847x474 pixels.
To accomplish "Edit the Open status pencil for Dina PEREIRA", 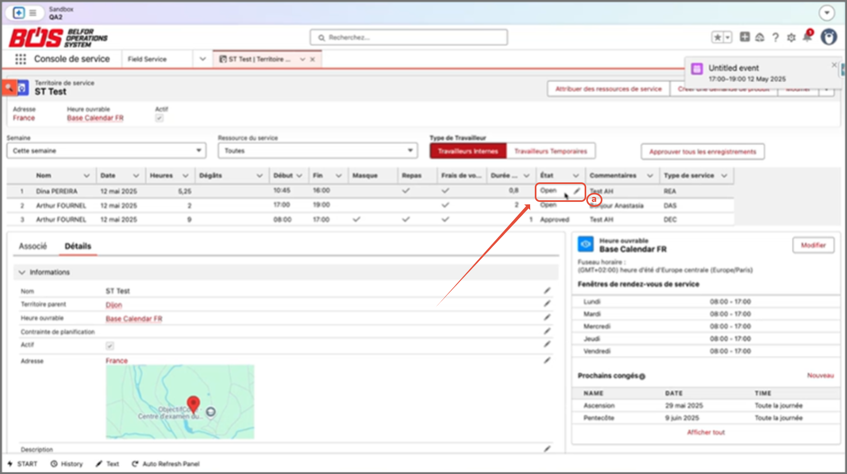I will (x=577, y=191).
